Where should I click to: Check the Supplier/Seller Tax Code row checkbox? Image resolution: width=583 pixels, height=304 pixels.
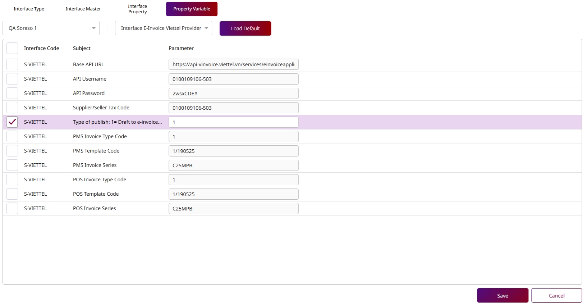click(x=12, y=108)
